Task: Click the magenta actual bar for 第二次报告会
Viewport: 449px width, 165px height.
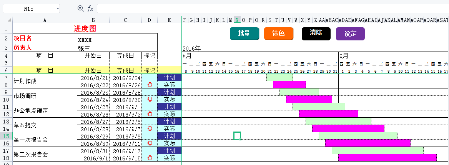Action: click(x=387, y=158)
